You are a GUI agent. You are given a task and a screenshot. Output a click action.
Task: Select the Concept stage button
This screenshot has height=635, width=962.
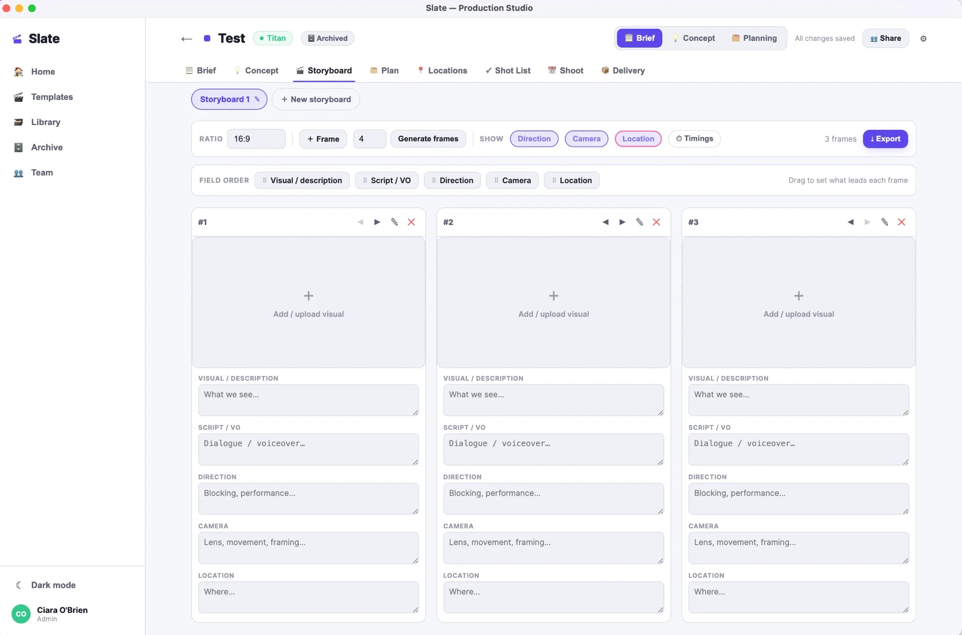694,38
